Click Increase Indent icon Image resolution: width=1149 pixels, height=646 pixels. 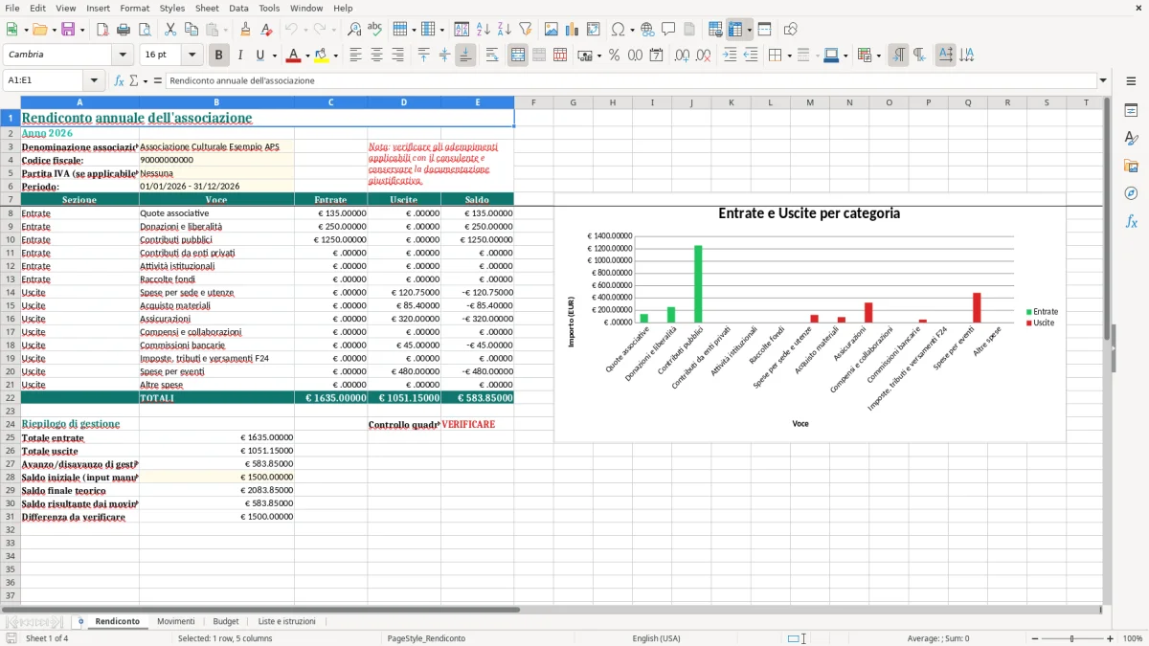pyautogui.click(x=730, y=56)
